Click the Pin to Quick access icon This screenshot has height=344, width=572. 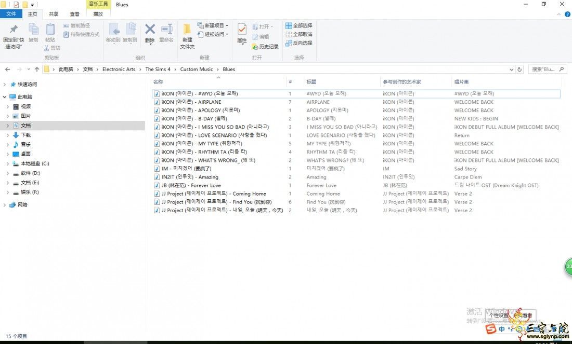tap(14, 29)
